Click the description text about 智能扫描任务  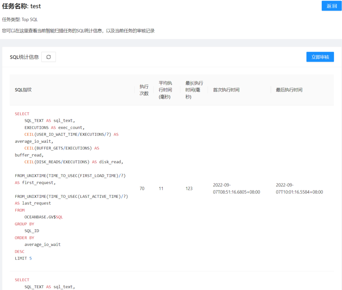(x=78, y=31)
